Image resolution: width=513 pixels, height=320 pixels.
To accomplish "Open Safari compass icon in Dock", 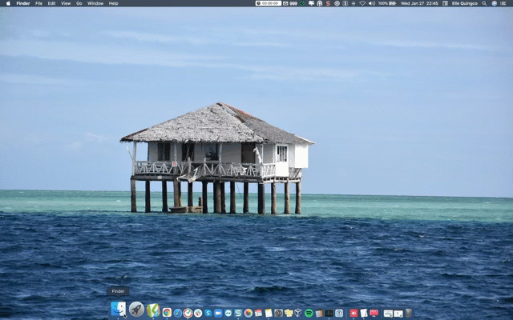I will pyautogui.click(x=178, y=313).
